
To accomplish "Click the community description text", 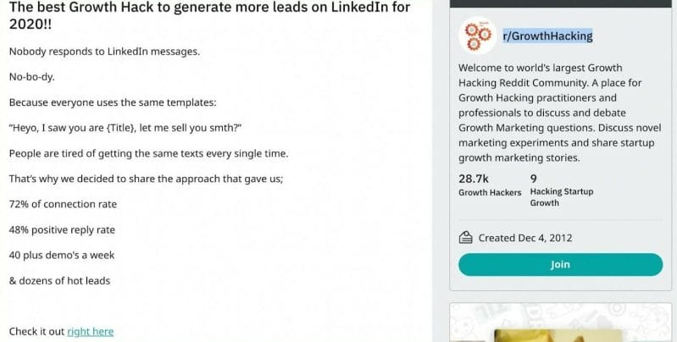I will [559, 113].
